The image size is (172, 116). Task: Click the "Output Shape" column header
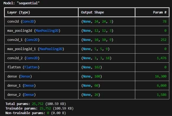[x=92, y=12]
